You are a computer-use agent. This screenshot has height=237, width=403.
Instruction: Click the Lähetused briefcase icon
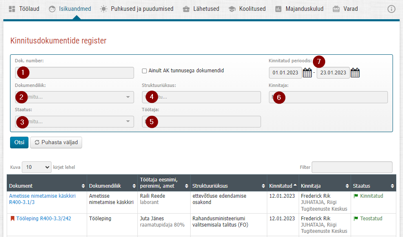tap(186, 9)
